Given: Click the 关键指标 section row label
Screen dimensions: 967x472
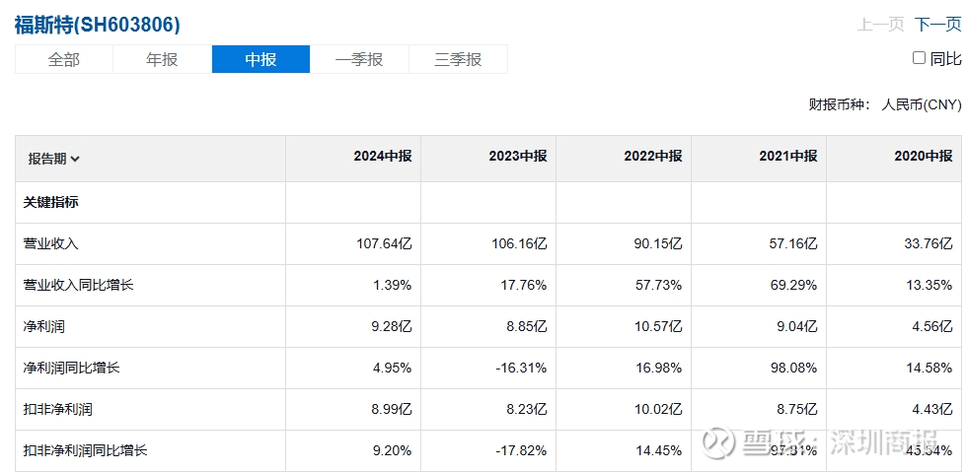Looking at the screenshot, I should coord(50,202).
